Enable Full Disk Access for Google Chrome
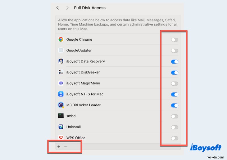The width and height of the screenshot is (227, 160). pos(175,40)
